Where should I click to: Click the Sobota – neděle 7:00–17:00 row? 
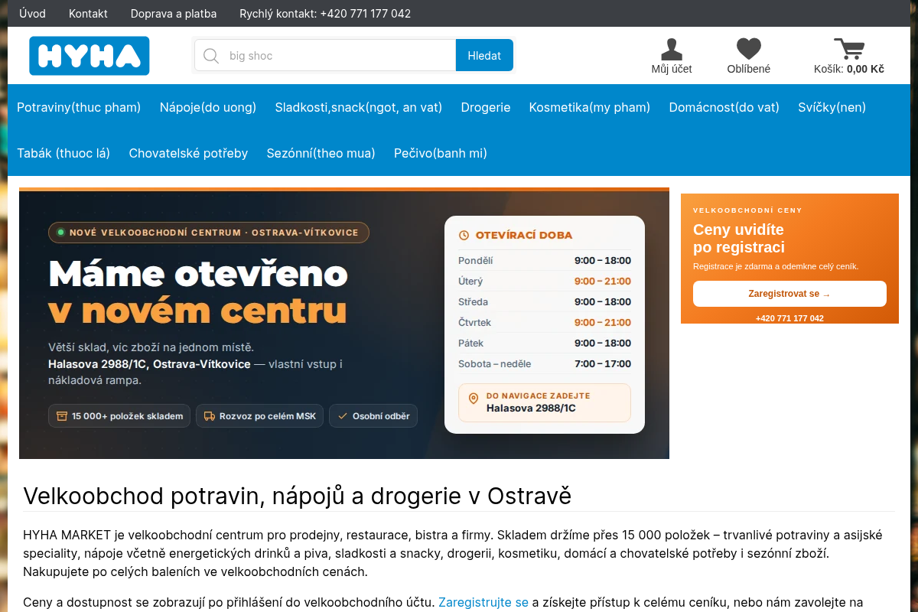pyautogui.click(x=545, y=363)
